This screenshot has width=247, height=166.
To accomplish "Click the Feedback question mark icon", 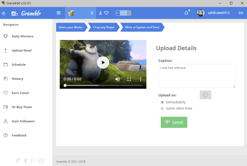I will click(5, 135).
